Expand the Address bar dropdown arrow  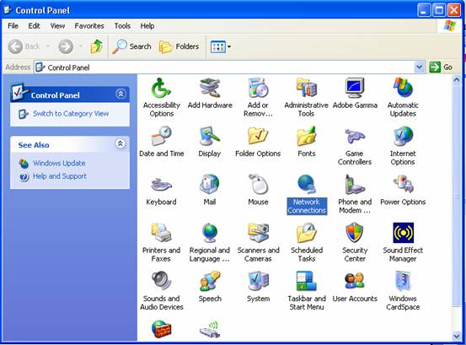(x=419, y=67)
